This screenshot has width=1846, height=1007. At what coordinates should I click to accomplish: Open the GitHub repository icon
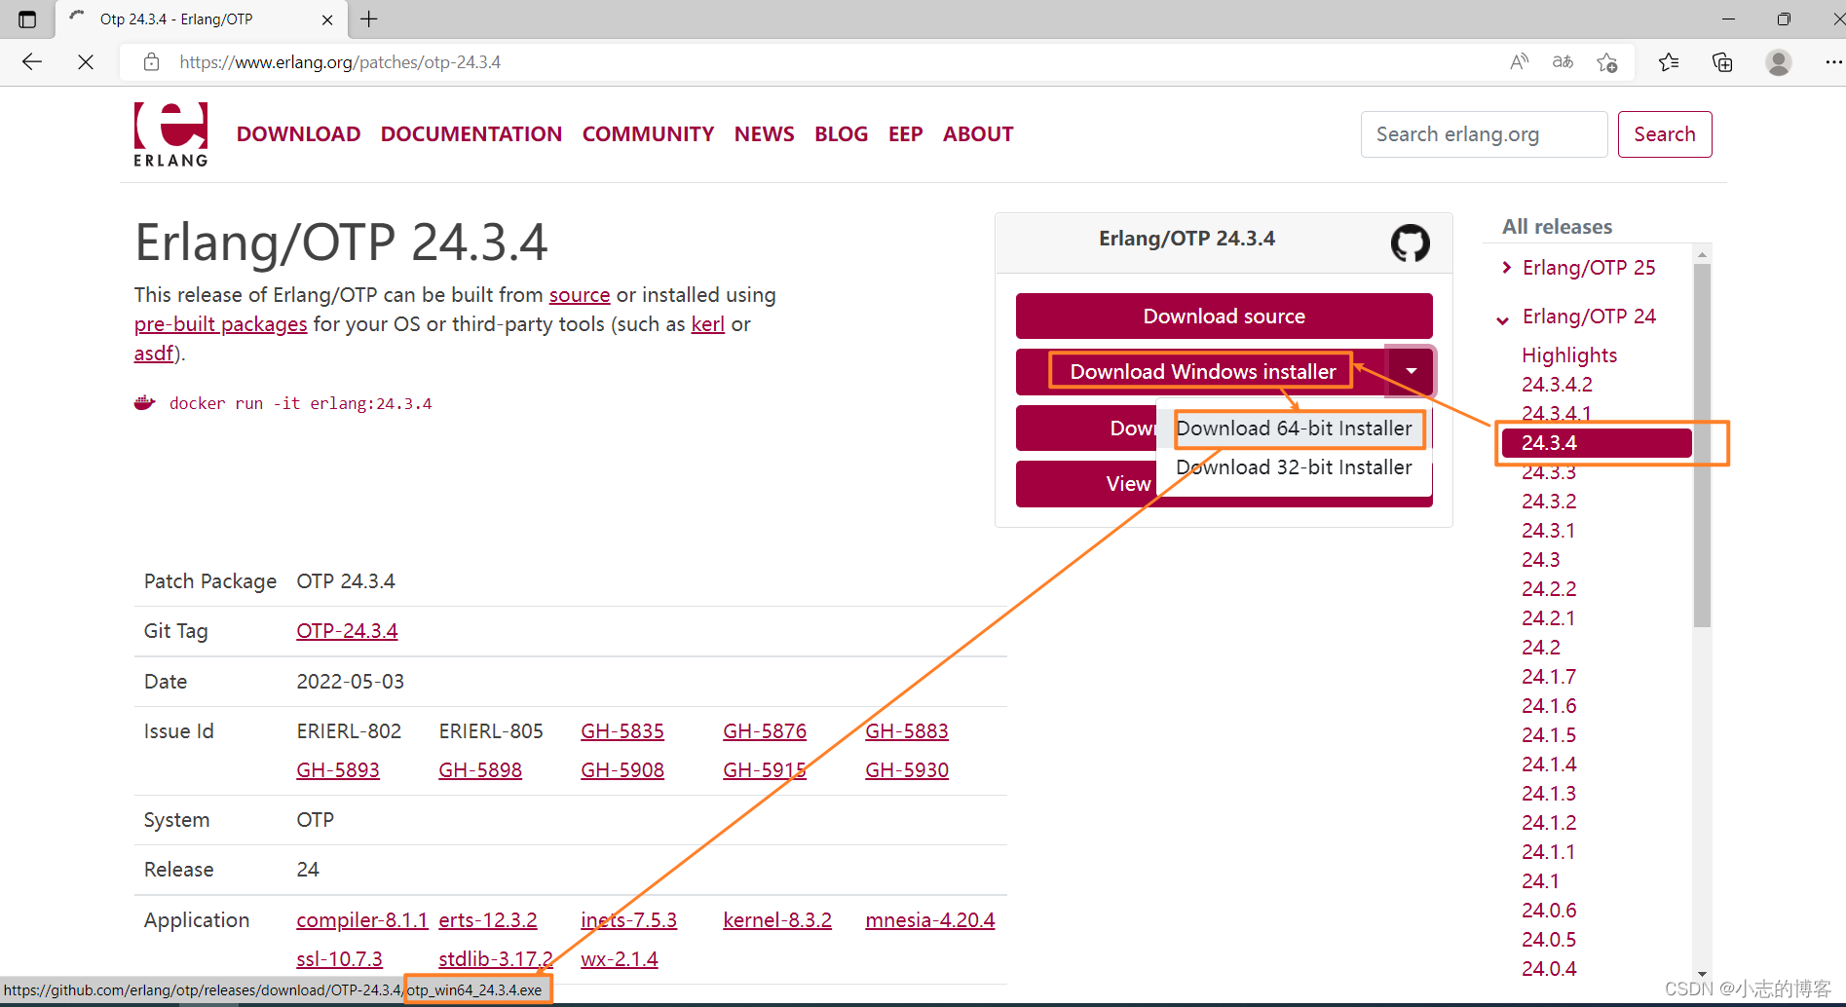point(1410,242)
